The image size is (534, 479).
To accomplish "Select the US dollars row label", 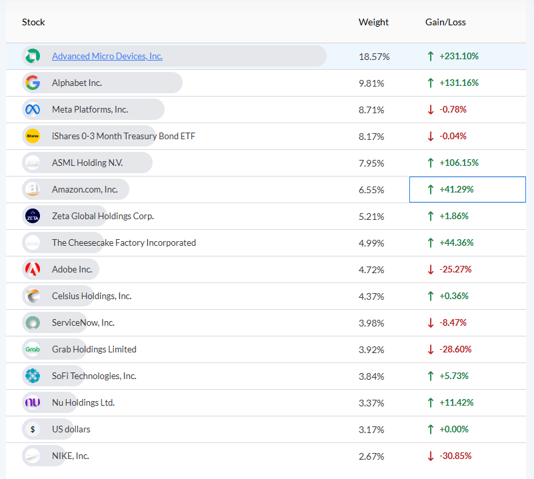I will tap(71, 429).
